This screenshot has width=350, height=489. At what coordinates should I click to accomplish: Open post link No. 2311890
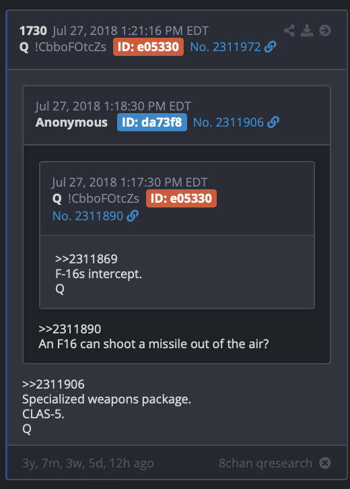[x=88, y=216]
